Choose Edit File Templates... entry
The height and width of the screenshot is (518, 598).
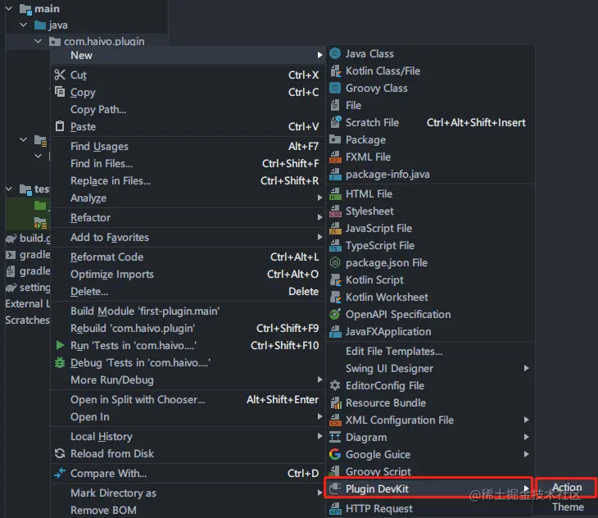point(430,351)
